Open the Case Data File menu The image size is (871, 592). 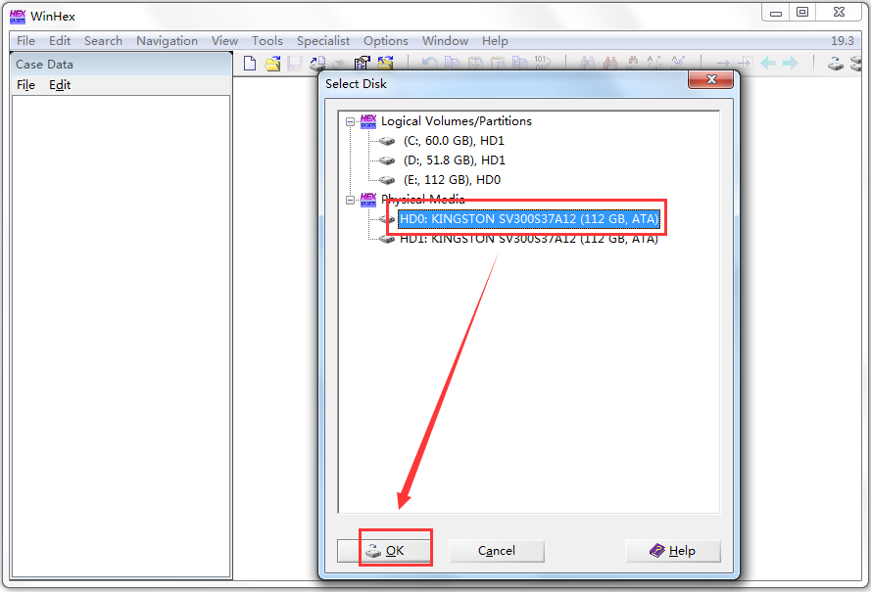pyautogui.click(x=25, y=85)
